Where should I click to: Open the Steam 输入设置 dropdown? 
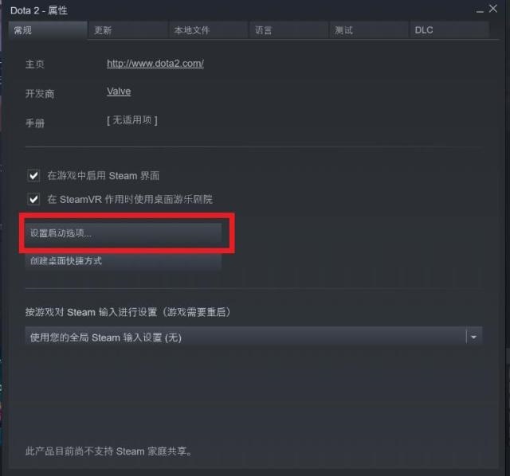(x=253, y=337)
